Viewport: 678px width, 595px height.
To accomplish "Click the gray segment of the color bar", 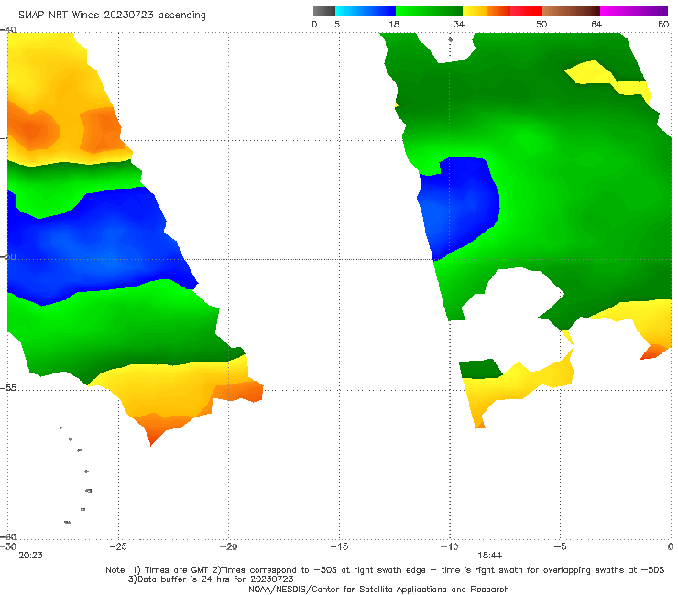I will 324,11.
